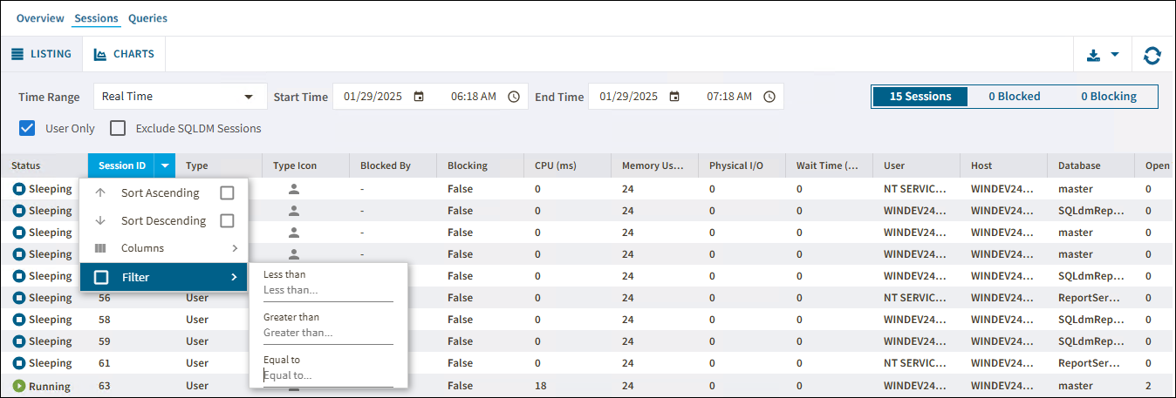The height and width of the screenshot is (398, 1176).
Task: Click the End Time clock icon
Action: [769, 97]
